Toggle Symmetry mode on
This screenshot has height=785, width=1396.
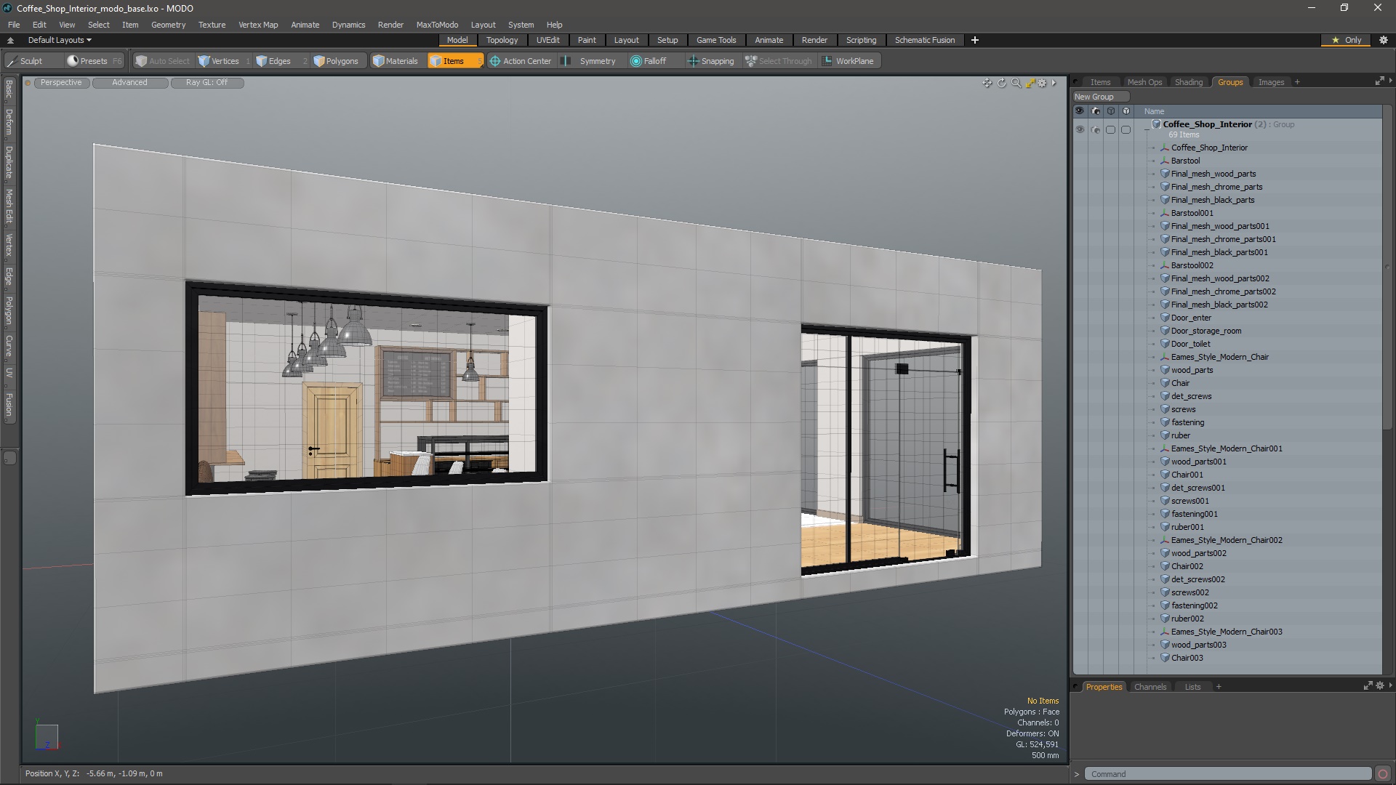[590, 61]
